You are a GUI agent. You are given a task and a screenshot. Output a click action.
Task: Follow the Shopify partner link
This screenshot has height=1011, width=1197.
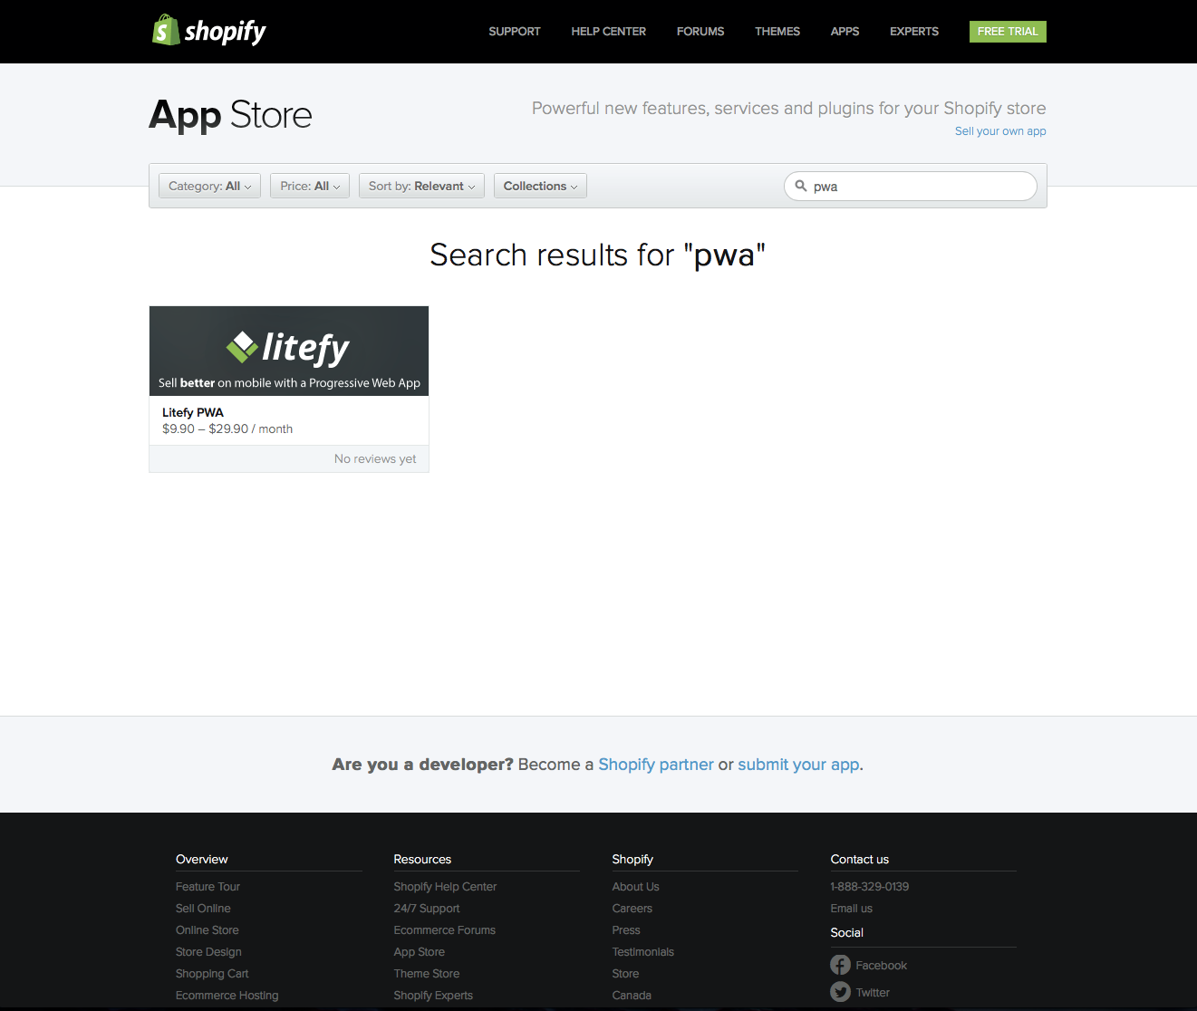point(656,765)
